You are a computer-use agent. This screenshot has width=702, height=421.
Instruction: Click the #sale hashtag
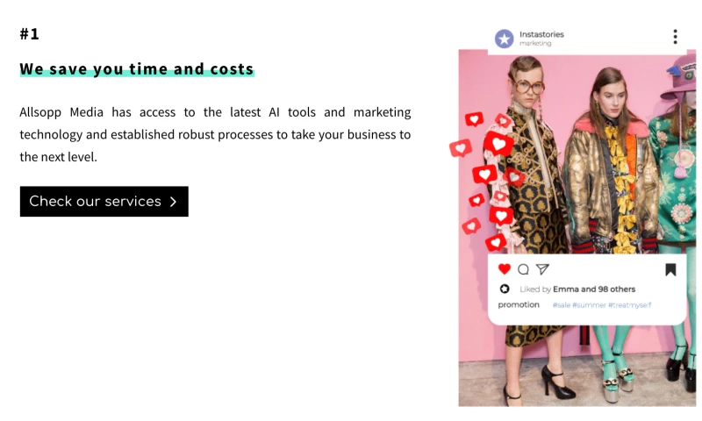tap(562, 305)
